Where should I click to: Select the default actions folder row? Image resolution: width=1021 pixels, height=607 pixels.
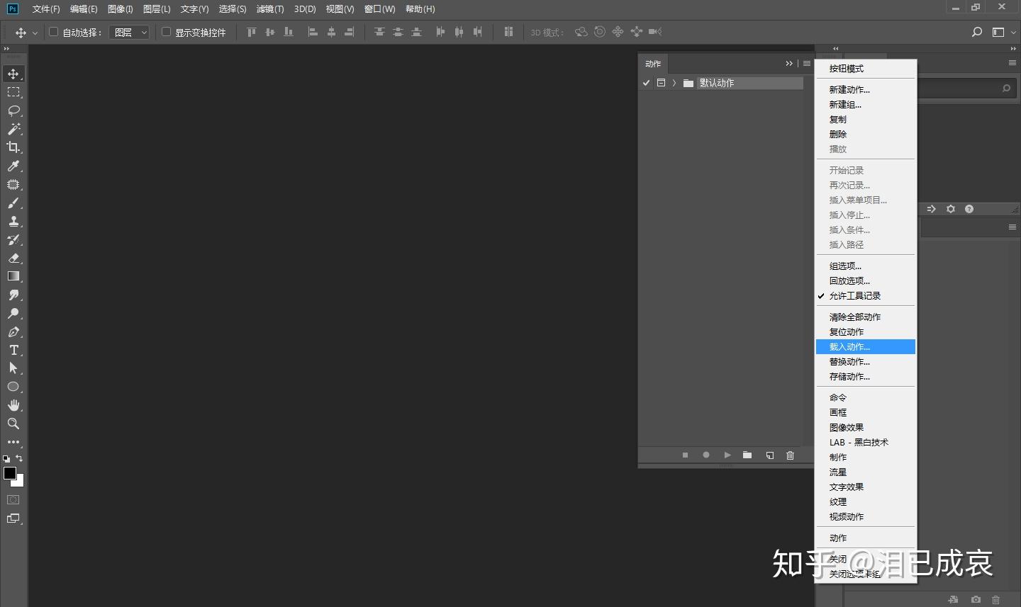click(721, 83)
